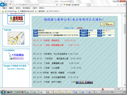Open the 說明(H) menu
This screenshot has width=127, height=95.
(x=42, y=8)
